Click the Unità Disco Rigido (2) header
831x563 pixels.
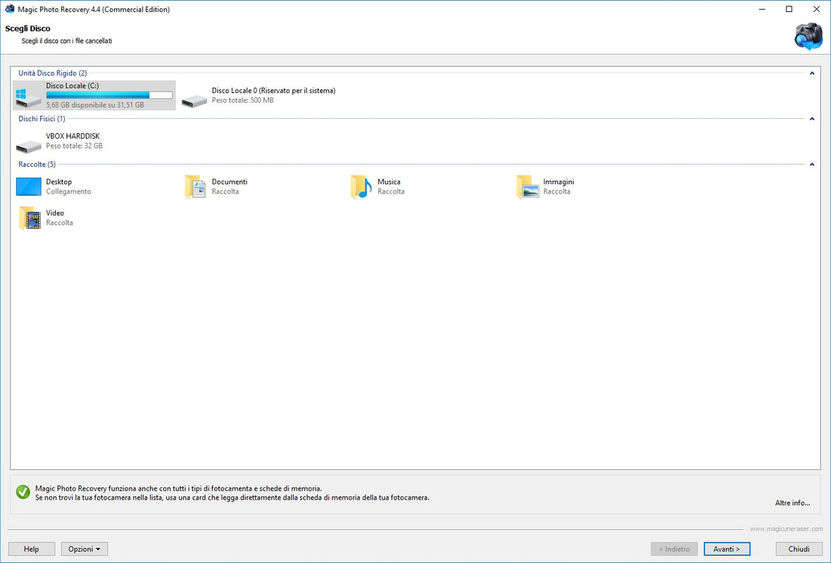(53, 73)
